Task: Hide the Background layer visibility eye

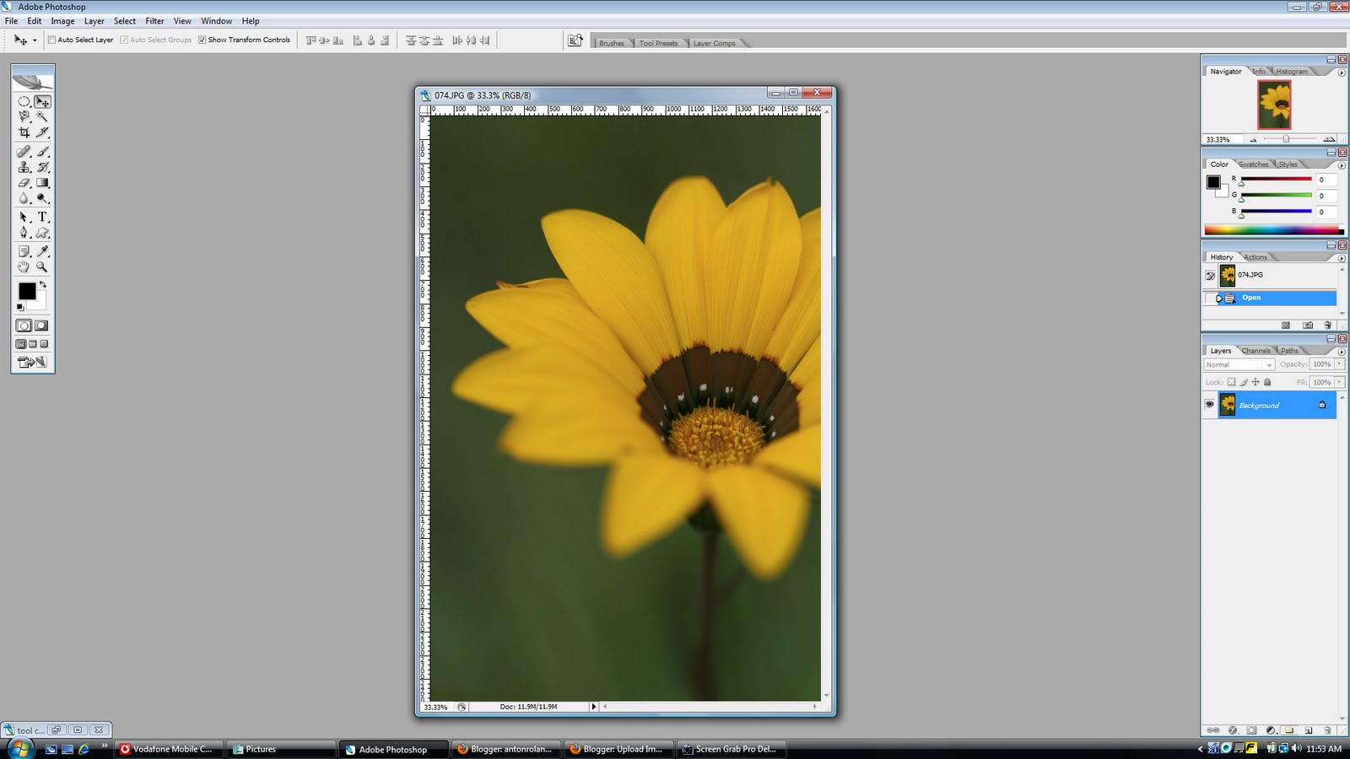Action: pos(1210,405)
